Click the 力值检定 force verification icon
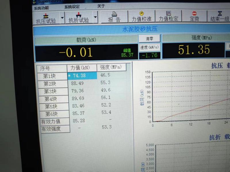 click(x=168, y=13)
